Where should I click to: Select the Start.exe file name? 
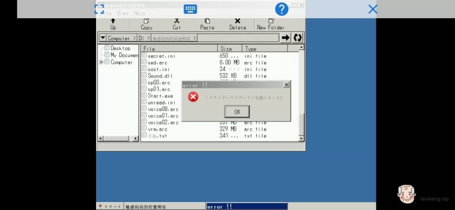pos(160,96)
